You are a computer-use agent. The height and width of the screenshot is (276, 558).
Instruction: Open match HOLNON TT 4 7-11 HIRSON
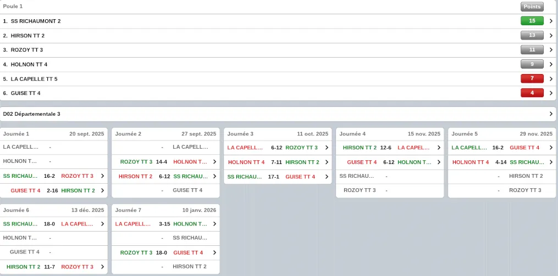pyautogui.click(x=278, y=162)
